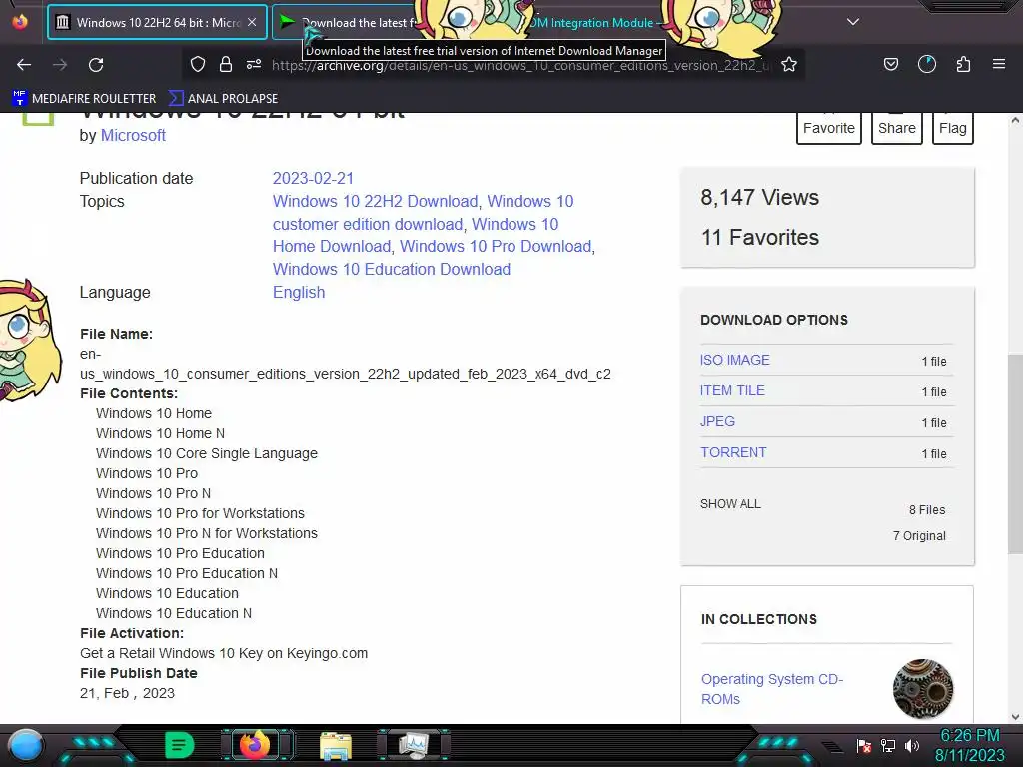
Task: Click the gears collection thumbnail
Action: (x=922, y=689)
